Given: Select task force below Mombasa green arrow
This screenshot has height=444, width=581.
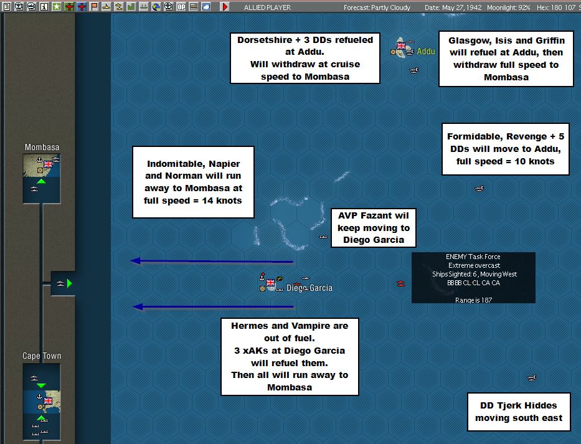Looking at the screenshot, I should pyautogui.click(x=34, y=189).
